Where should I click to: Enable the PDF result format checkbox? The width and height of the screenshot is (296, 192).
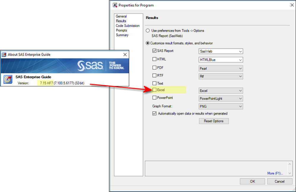(x=154, y=67)
